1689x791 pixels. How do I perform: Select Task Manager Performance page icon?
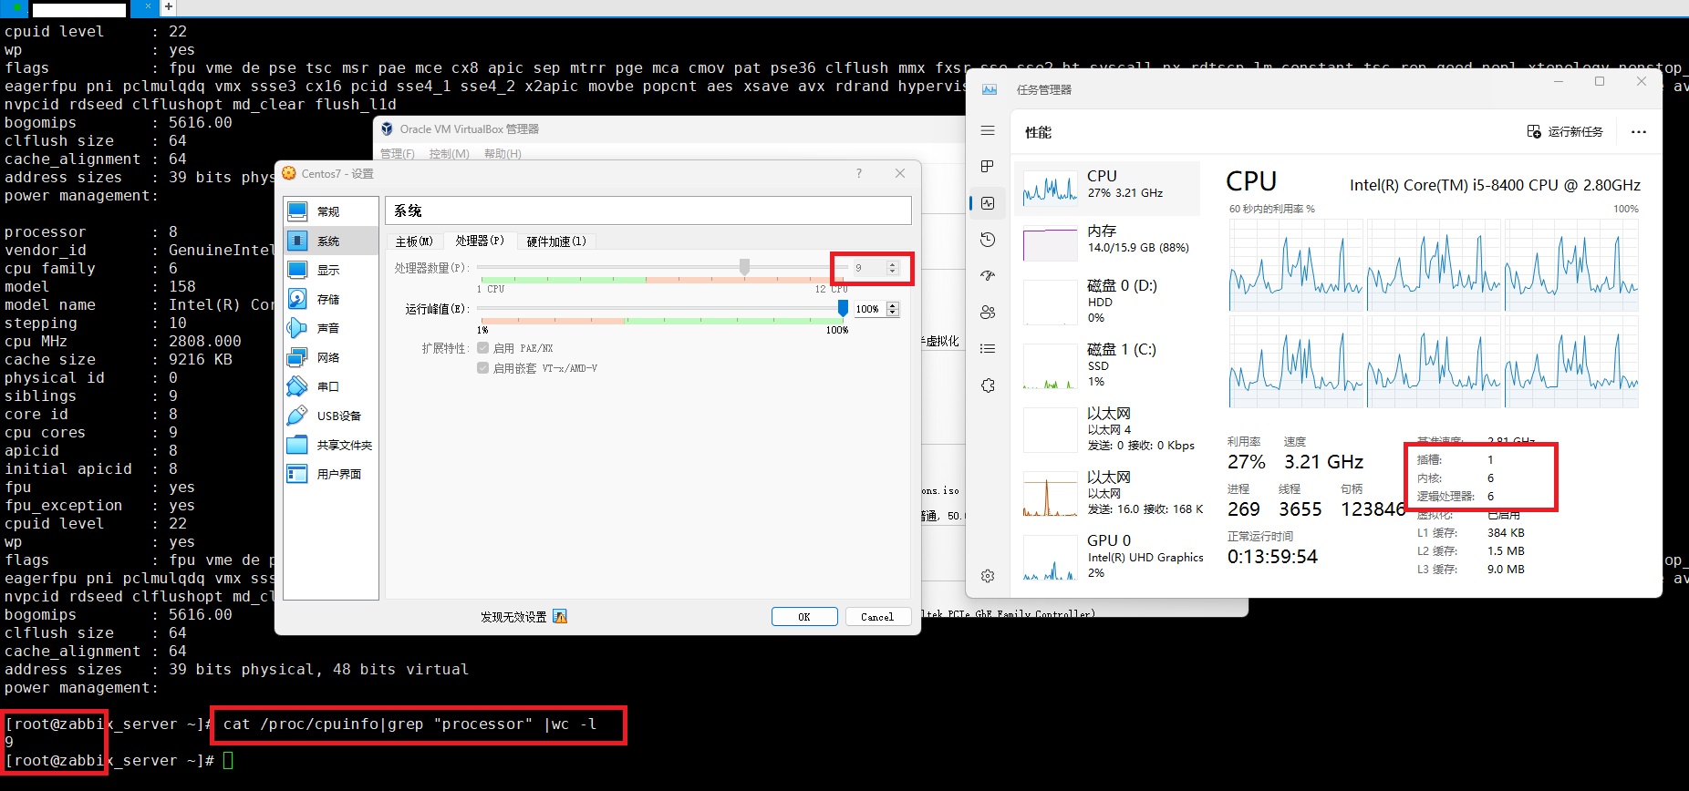pos(988,203)
